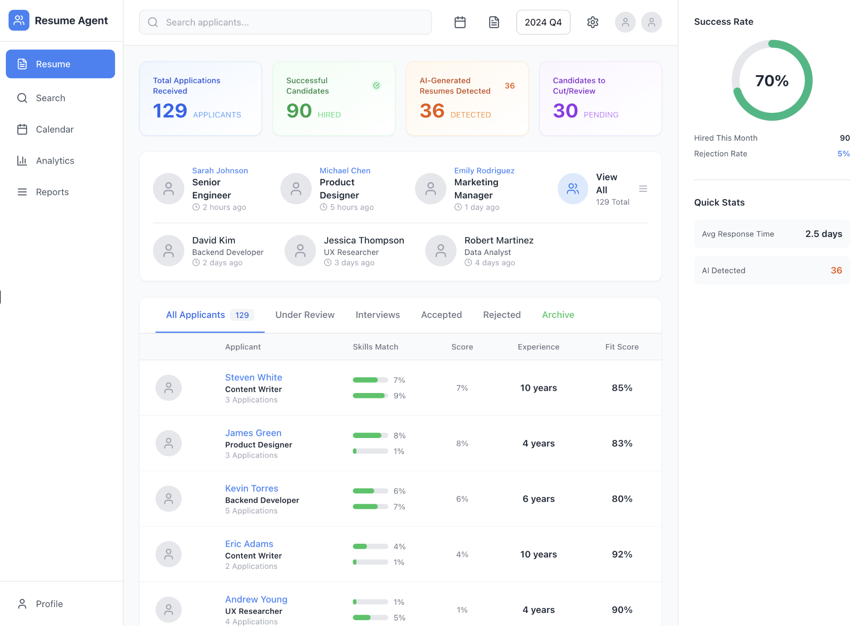Open the hamburger menu next to View All
864x626 pixels.
[x=643, y=188]
